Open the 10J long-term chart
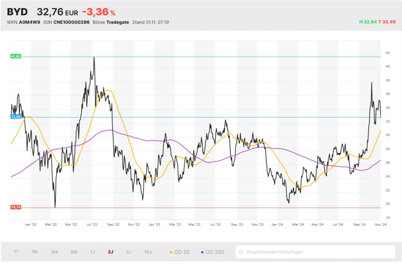402x266 pixels. point(148,252)
